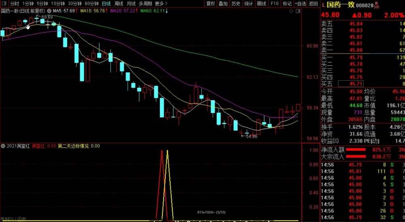Select the 周线 weekly tab
Image resolution: width=405 pixels, height=222 pixels.
pyautogui.click(x=119, y=4)
